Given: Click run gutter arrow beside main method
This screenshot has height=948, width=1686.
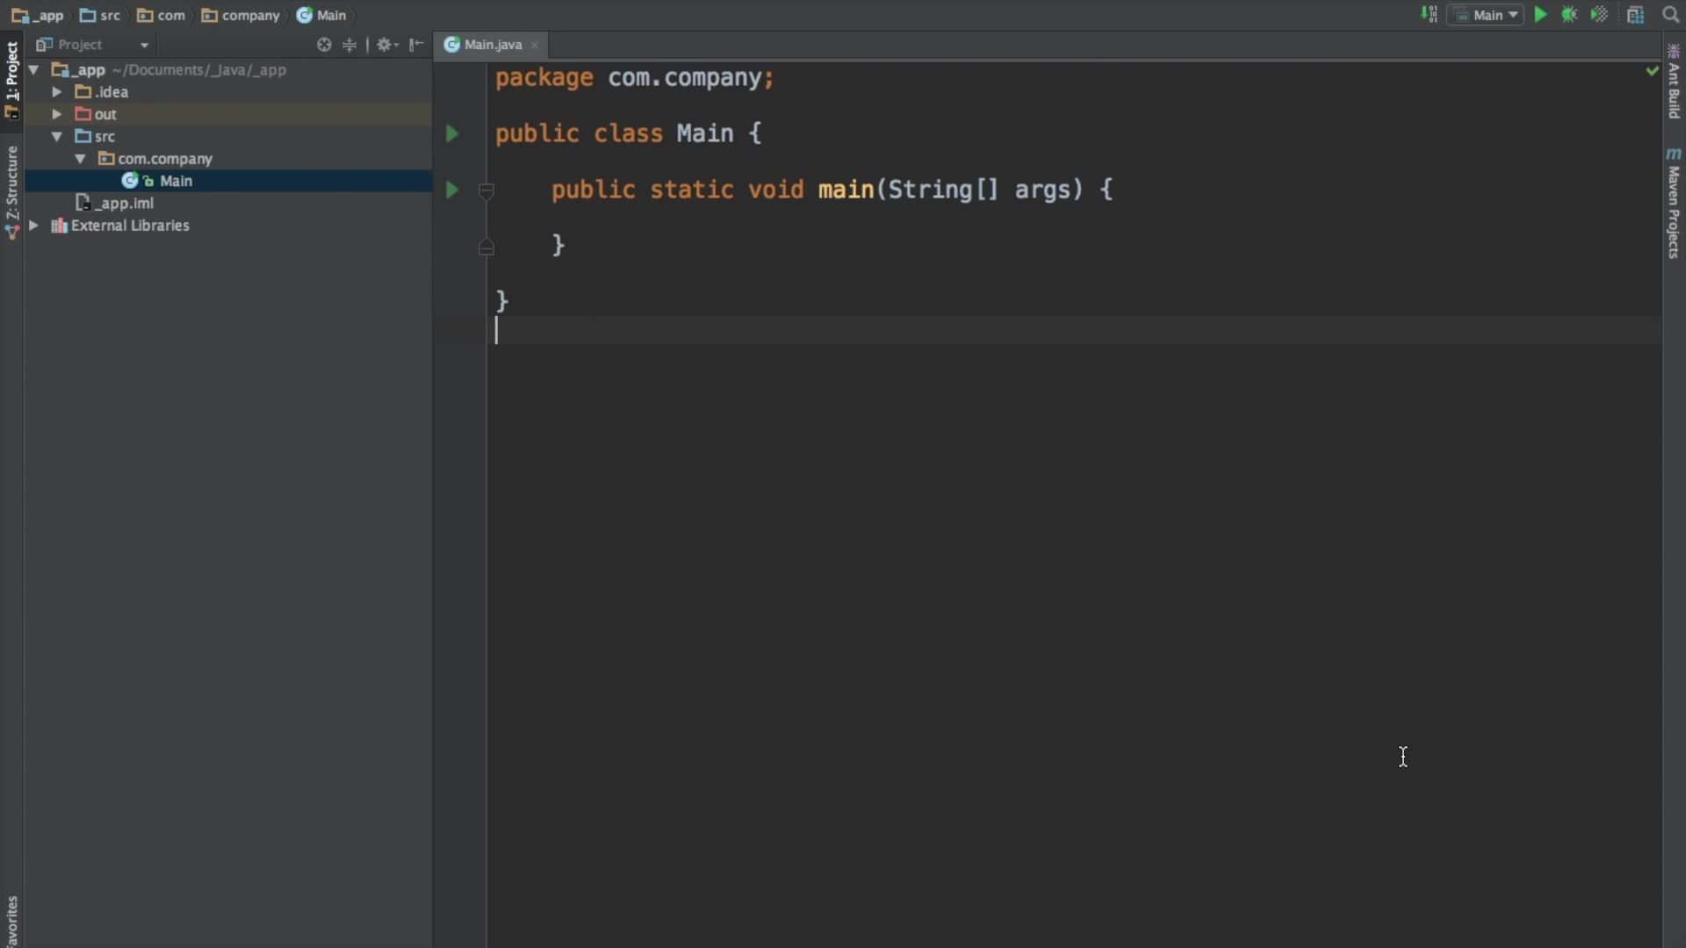Looking at the screenshot, I should tap(452, 190).
